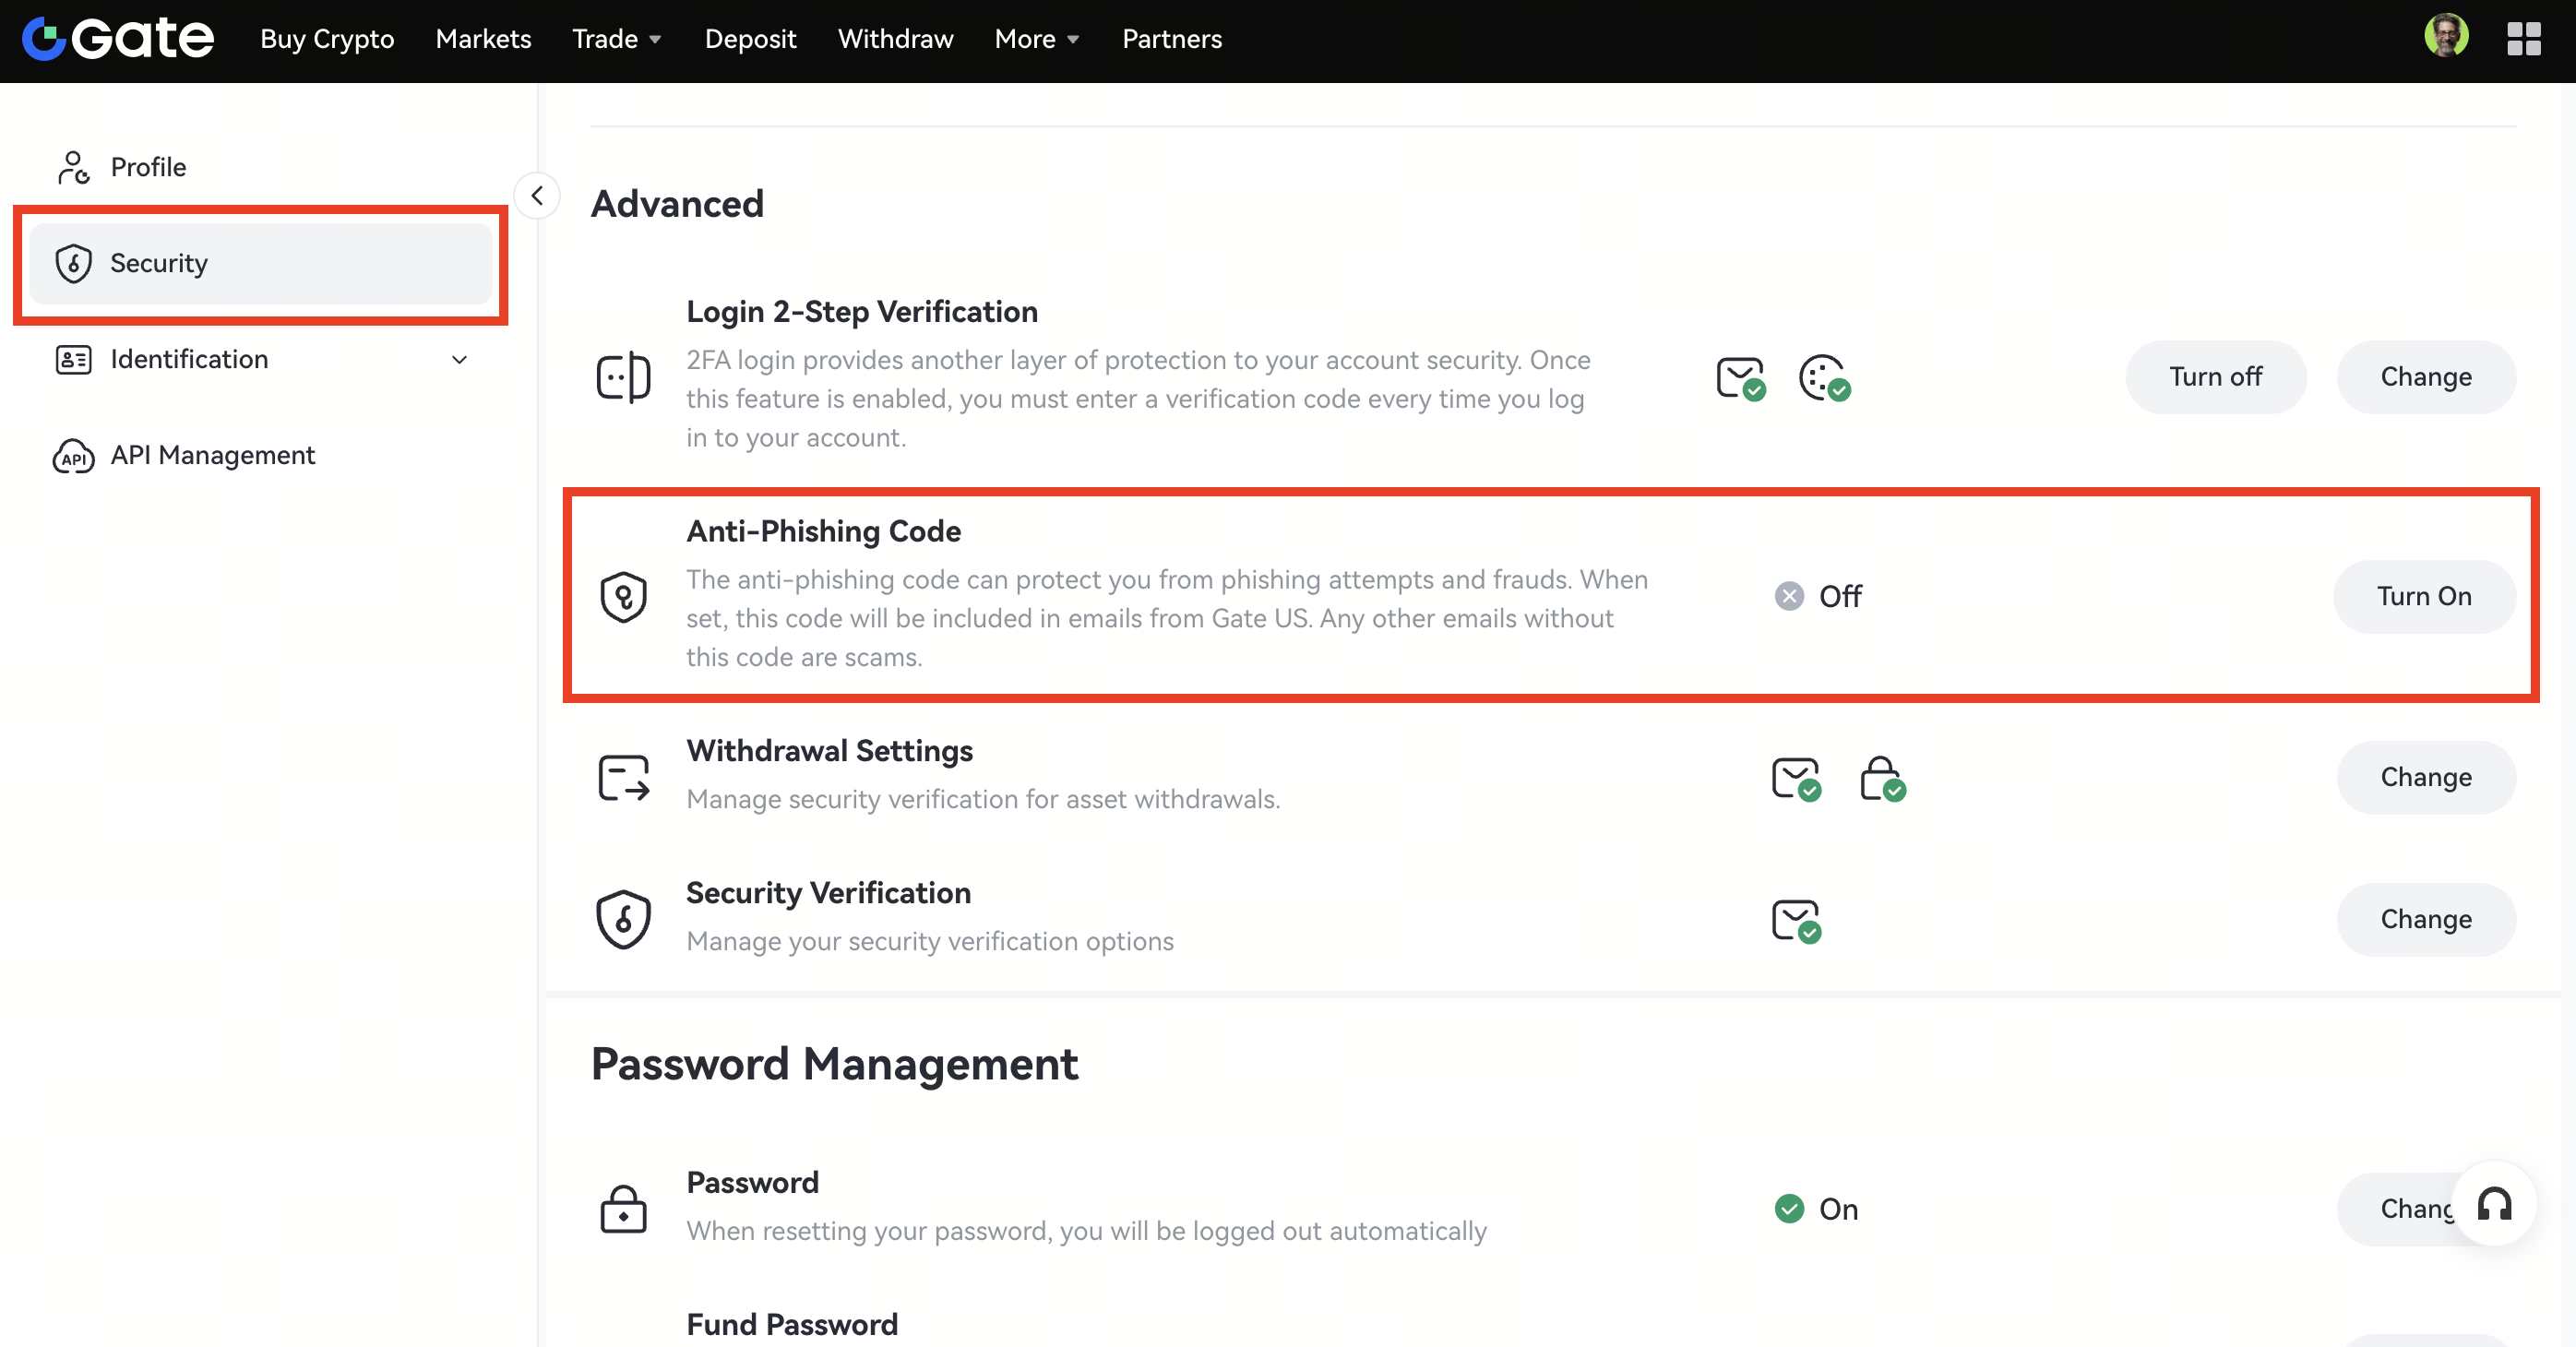The image size is (2576, 1347).
Task: Turn off Login 2-Step Verification
Action: [2215, 377]
